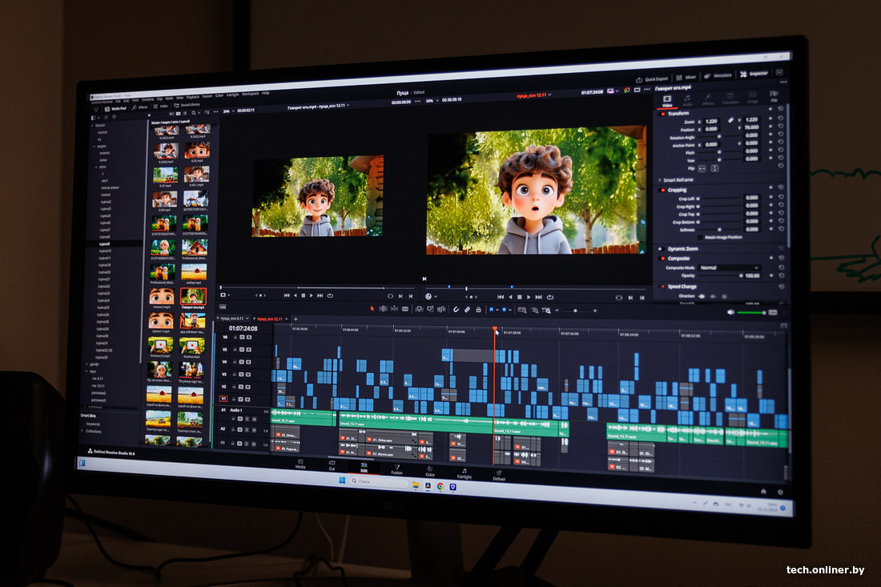Viewport: 881px width, 587px height.
Task: Mute audio track A1
Action: (x=254, y=419)
